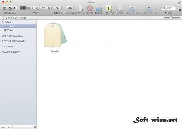Create a new Group
This screenshot has height=129, width=182.
pyautogui.click(x=98, y=9)
